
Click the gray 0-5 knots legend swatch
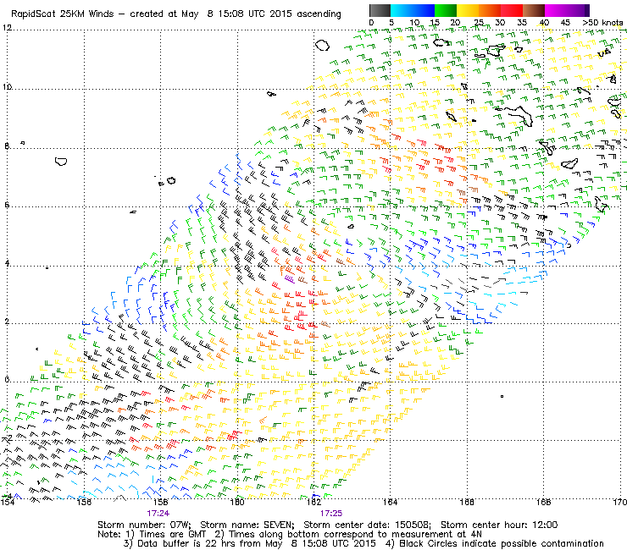[x=380, y=10]
